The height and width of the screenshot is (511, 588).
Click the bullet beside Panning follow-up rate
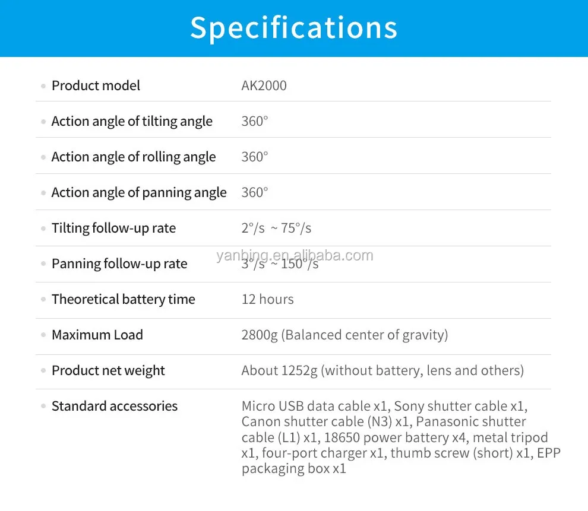pos(43,264)
